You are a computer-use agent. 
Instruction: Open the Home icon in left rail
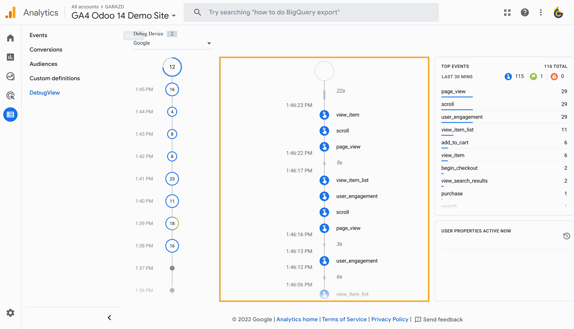10,38
